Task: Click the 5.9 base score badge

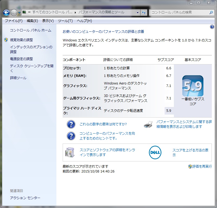Action: coord(193,86)
